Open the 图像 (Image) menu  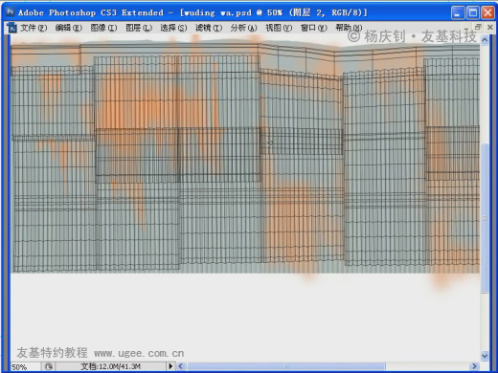pos(103,28)
